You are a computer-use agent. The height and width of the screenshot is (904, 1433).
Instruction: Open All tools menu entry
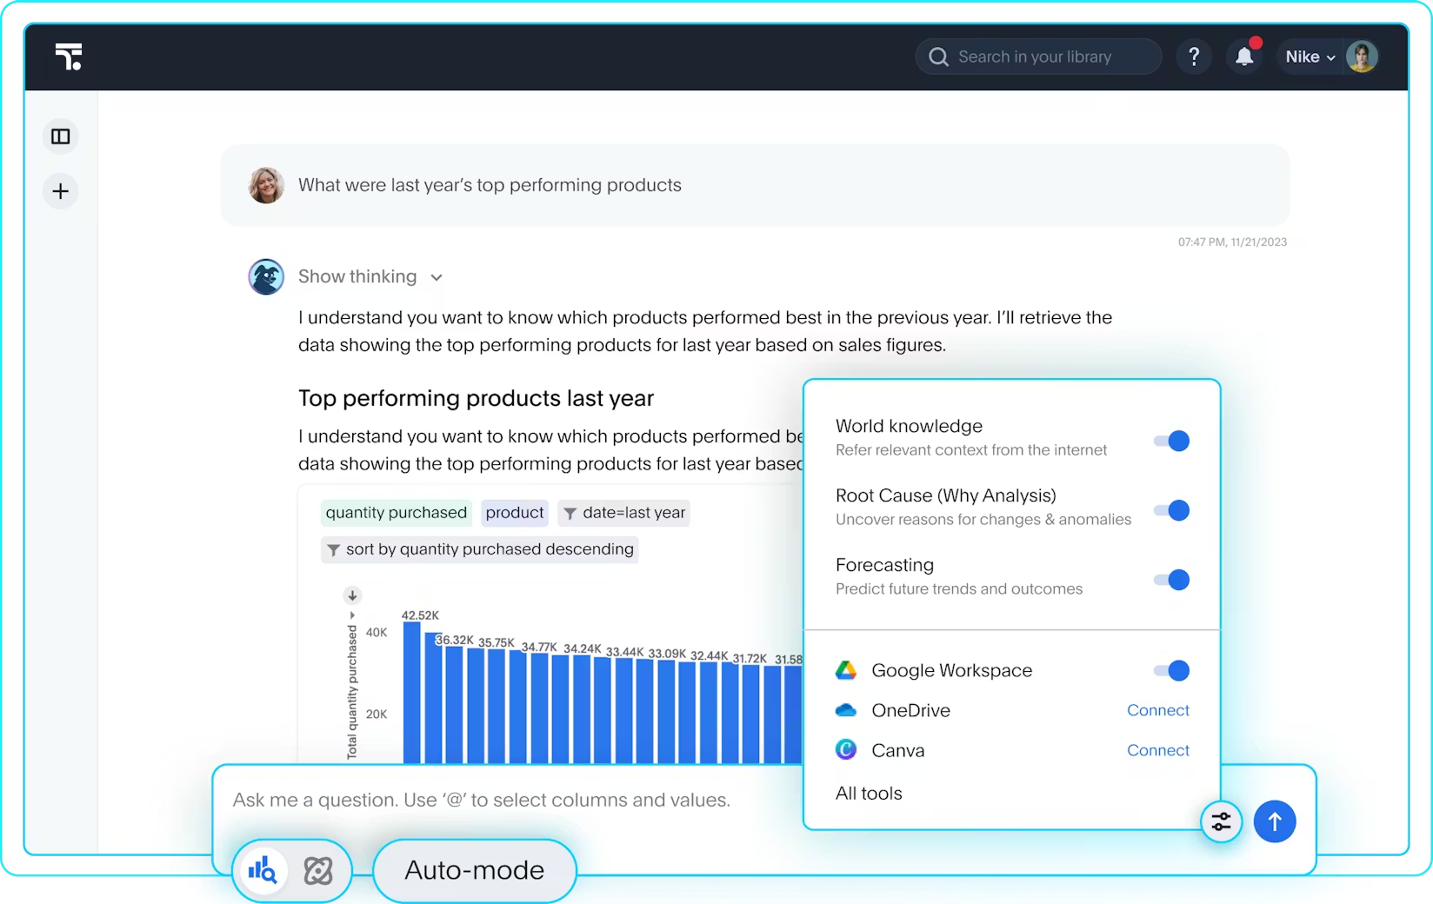click(x=869, y=793)
